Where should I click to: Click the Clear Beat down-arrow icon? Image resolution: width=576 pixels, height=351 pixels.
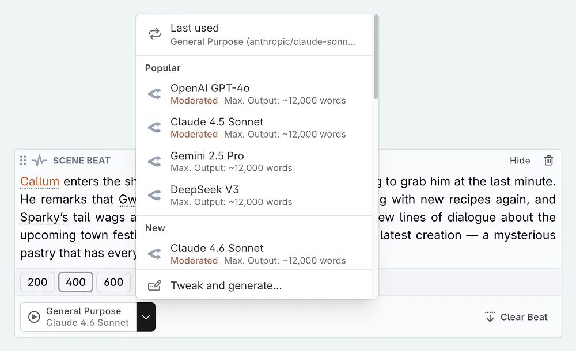click(x=490, y=317)
